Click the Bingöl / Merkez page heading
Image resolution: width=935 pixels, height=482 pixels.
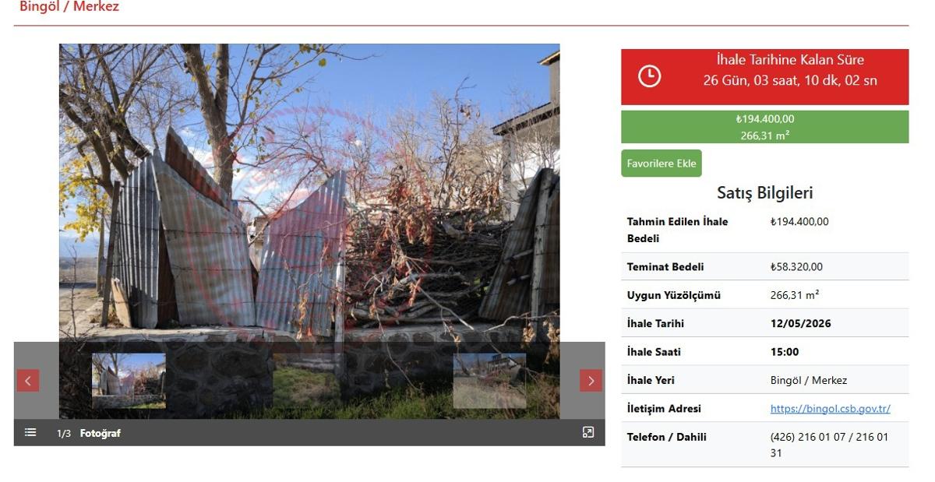coord(69,7)
